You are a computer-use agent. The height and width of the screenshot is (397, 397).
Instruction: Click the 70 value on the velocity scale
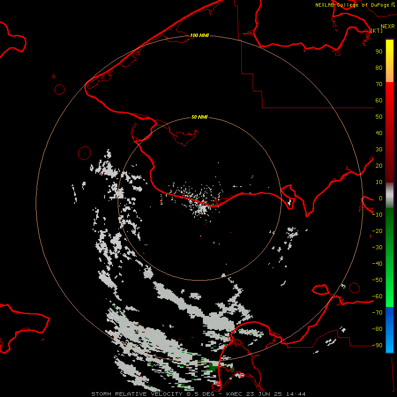pos(379,84)
